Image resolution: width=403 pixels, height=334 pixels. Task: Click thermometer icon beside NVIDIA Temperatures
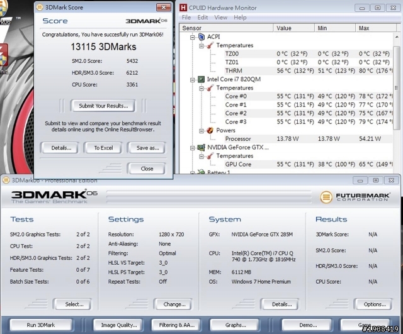coord(210,156)
